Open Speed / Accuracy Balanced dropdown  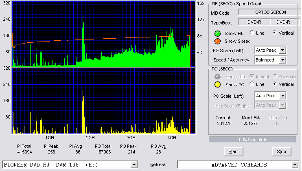pyautogui.click(x=282, y=60)
